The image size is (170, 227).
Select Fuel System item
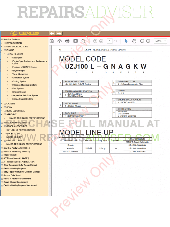click(18, 88)
